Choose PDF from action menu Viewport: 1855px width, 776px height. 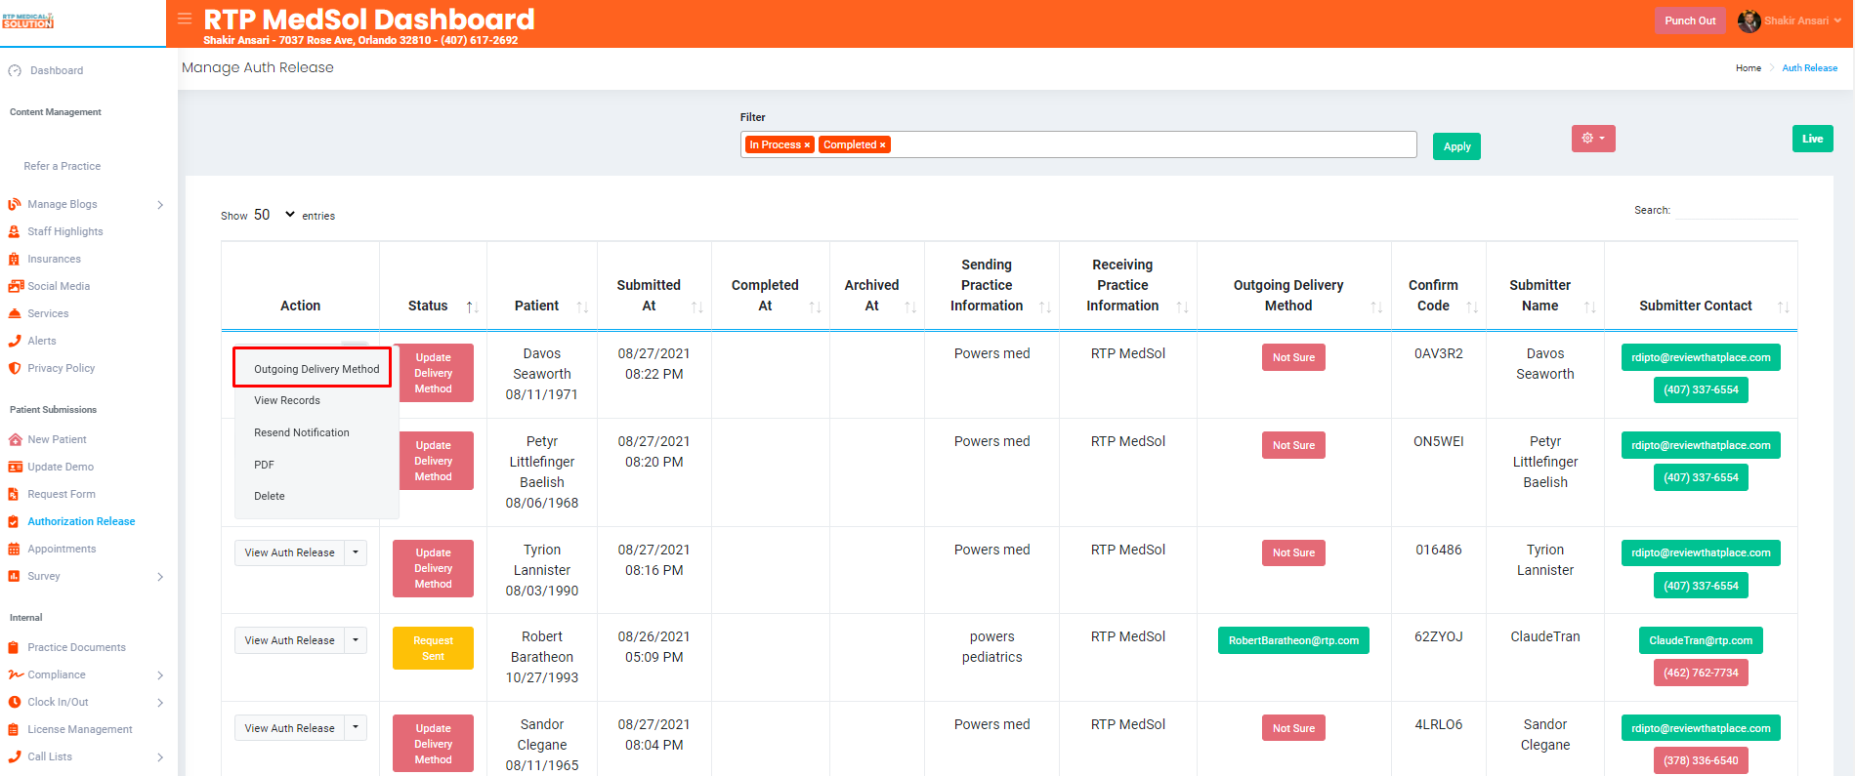coord(264,465)
